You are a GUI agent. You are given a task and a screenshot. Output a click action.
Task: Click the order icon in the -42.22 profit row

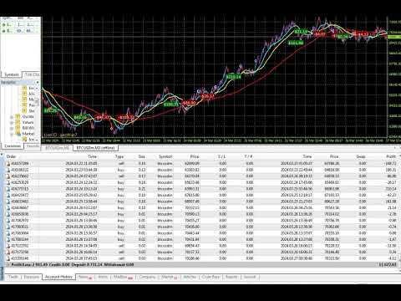[8, 196]
